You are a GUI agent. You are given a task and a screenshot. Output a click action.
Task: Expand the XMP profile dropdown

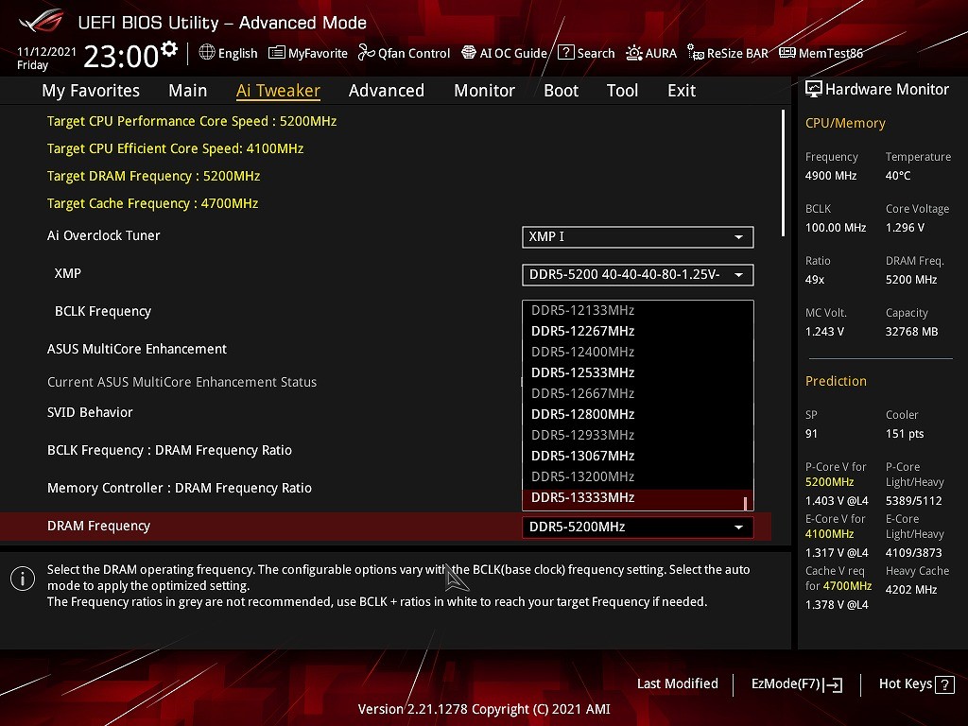click(x=637, y=275)
